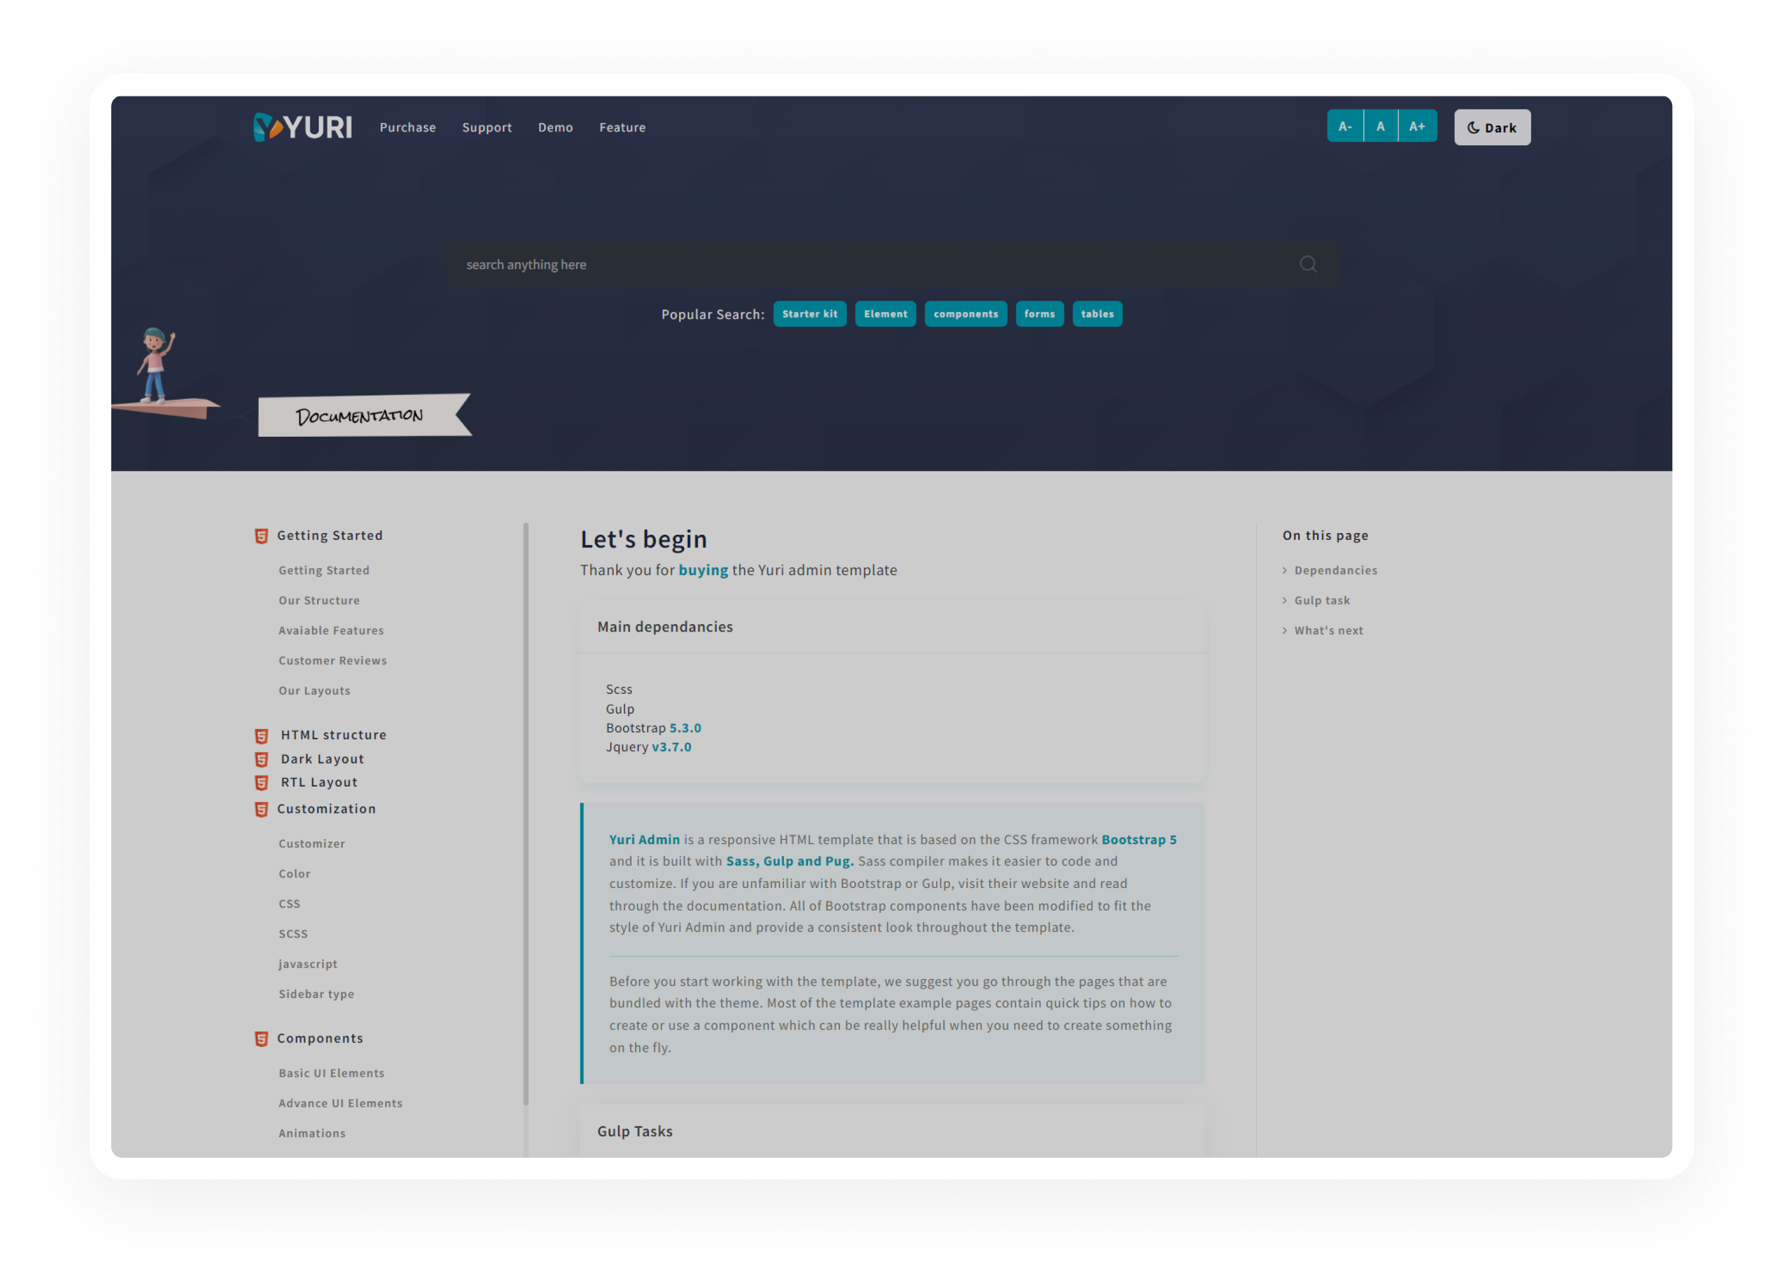Click the HTML5 icon beside RTL Layout

click(x=261, y=783)
